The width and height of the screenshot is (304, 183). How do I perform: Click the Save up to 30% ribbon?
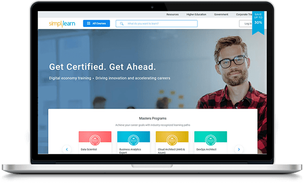tap(258, 23)
